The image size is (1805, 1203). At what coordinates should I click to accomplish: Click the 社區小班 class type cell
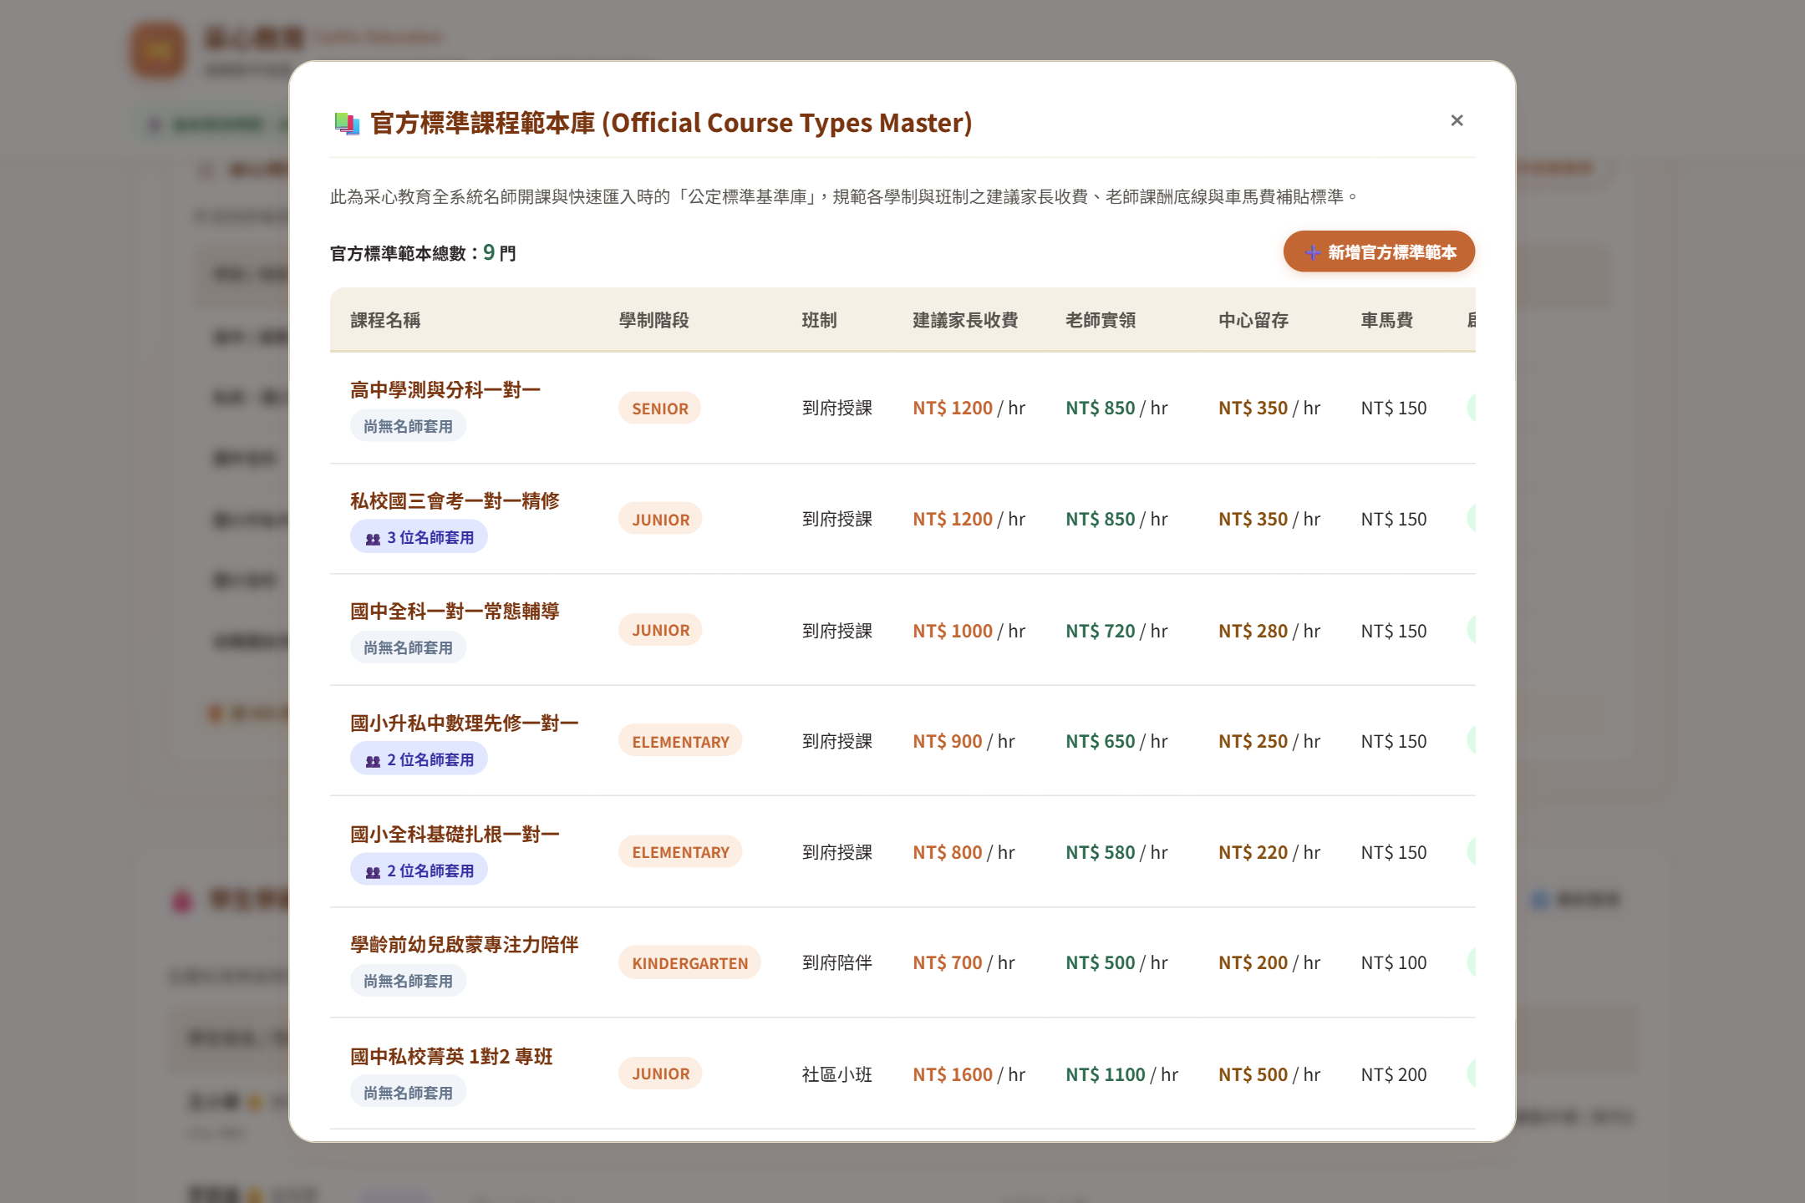coord(836,1074)
